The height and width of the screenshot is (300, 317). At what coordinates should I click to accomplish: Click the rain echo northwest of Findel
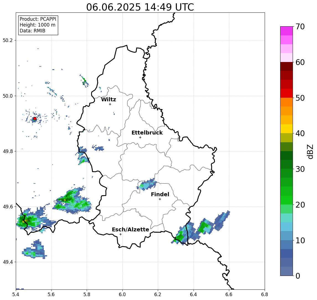148,184
